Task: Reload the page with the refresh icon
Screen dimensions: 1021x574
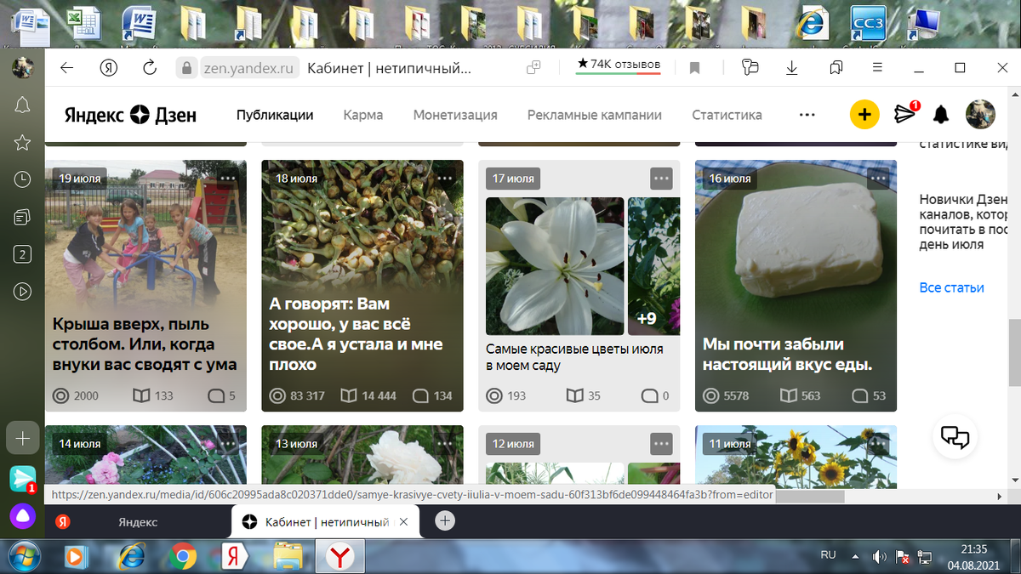Action: point(150,68)
